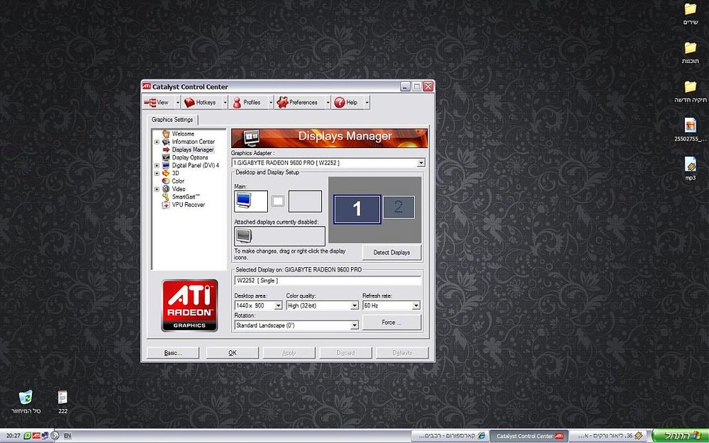Select display 2 in the layout preview
The height and width of the screenshot is (443, 709).
[x=398, y=207]
